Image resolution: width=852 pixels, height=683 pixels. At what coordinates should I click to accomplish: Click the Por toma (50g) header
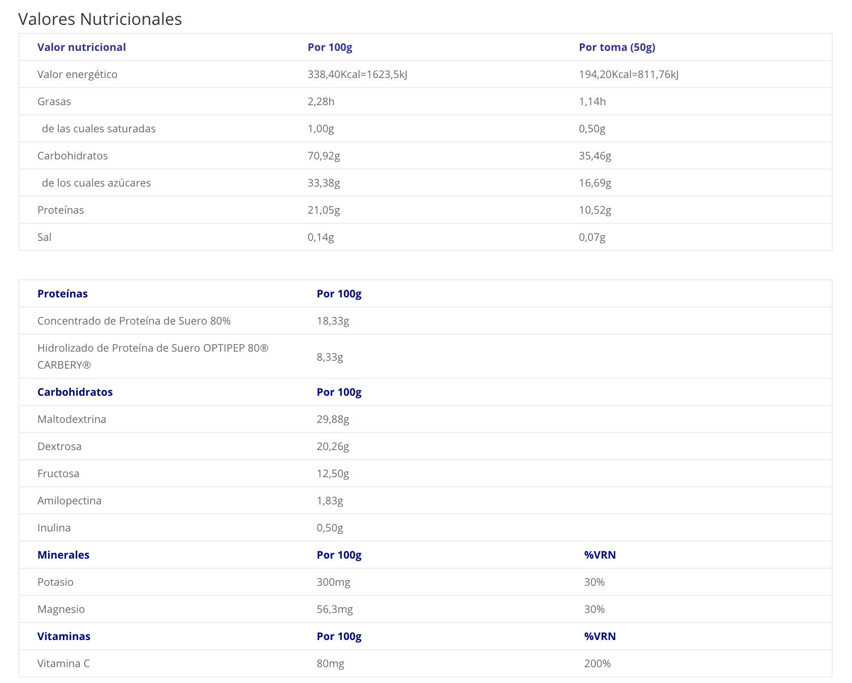(617, 47)
